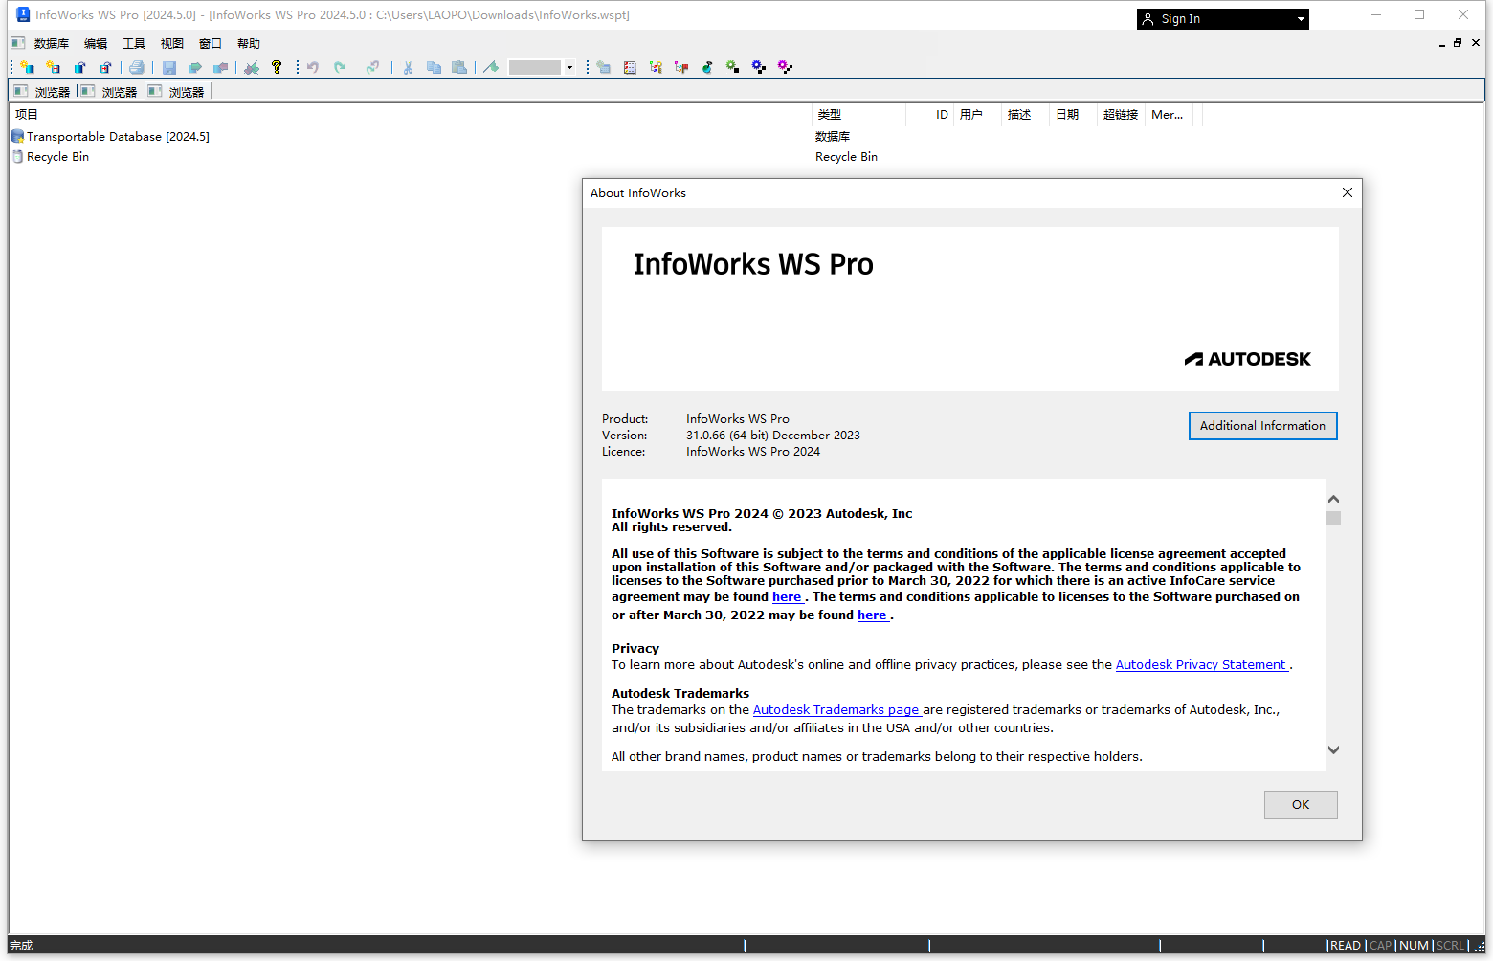Click the Cut scissors icon
This screenshot has height=961, width=1493.
408,67
